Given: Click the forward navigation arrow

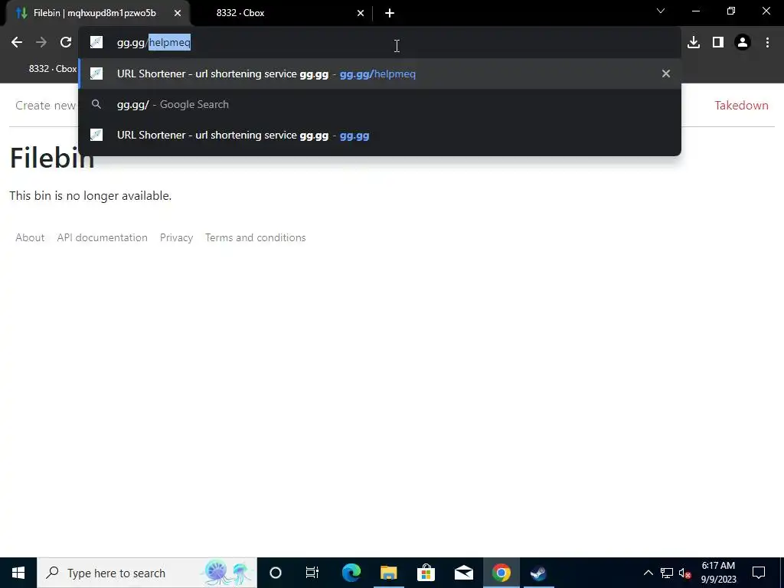Looking at the screenshot, I should click(41, 43).
